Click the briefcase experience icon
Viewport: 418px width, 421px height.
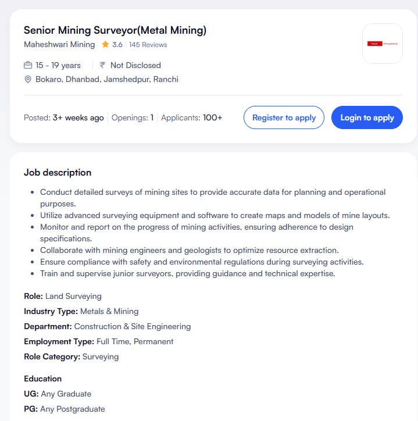click(28, 65)
